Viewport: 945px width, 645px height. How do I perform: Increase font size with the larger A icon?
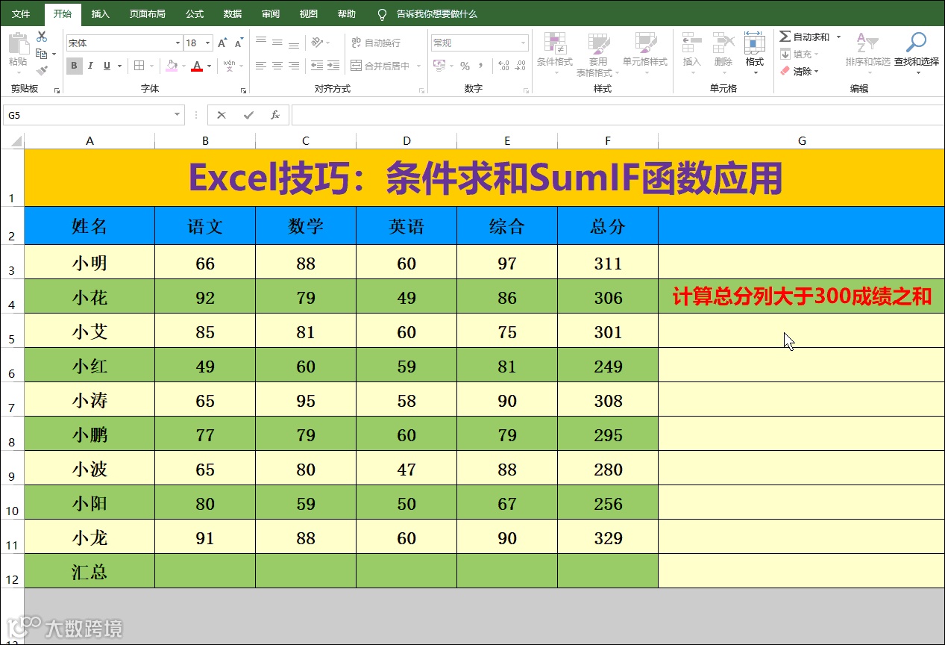tap(222, 43)
